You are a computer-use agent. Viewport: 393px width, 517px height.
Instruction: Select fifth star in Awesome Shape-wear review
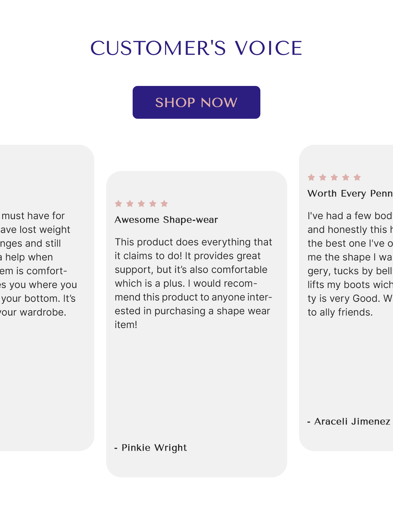(x=164, y=204)
